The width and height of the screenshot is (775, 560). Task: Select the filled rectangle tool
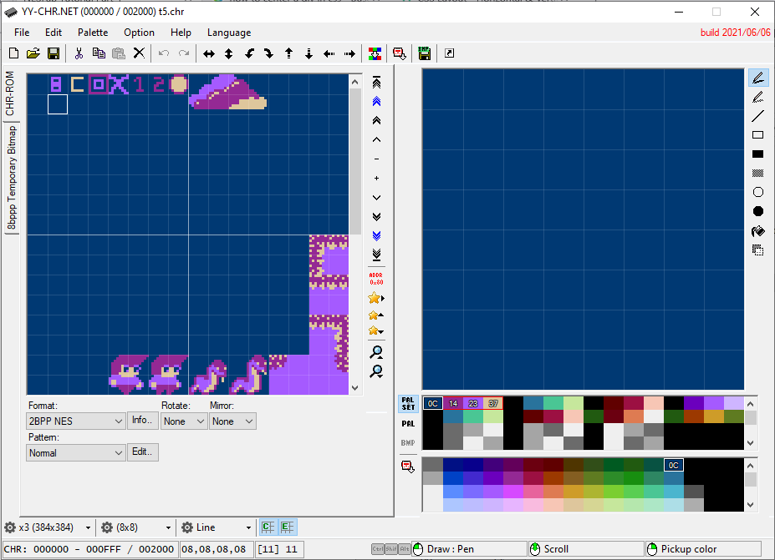[758, 154]
